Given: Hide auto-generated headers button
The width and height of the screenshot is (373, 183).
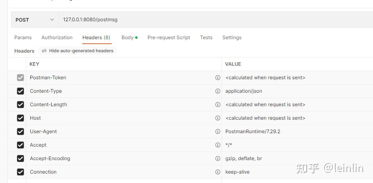Looking at the screenshot, I should pyautogui.click(x=77, y=51).
